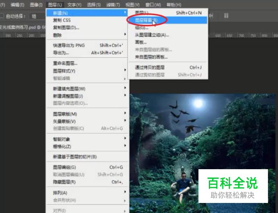Image resolution: width=278 pixels, height=213 pixels.
Task: Expand the 新建(N) submenu
Action: tap(87, 13)
